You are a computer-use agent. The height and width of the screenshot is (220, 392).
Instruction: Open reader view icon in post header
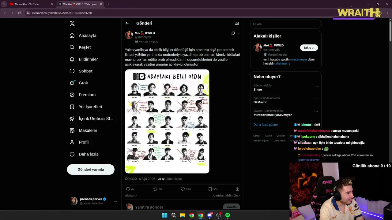[237, 23]
